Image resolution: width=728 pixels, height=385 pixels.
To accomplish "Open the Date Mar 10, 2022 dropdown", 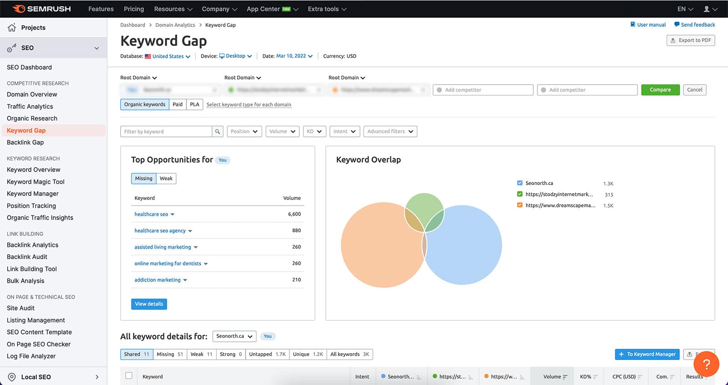I will pyautogui.click(x=294, y=56).
